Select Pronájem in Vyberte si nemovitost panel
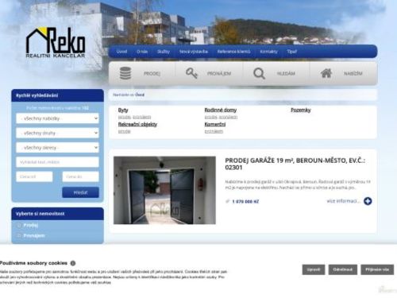 tap(34, 235)
